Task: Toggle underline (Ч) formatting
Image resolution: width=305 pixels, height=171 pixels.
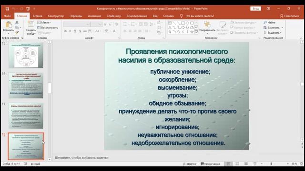Action: click(75, 31)
